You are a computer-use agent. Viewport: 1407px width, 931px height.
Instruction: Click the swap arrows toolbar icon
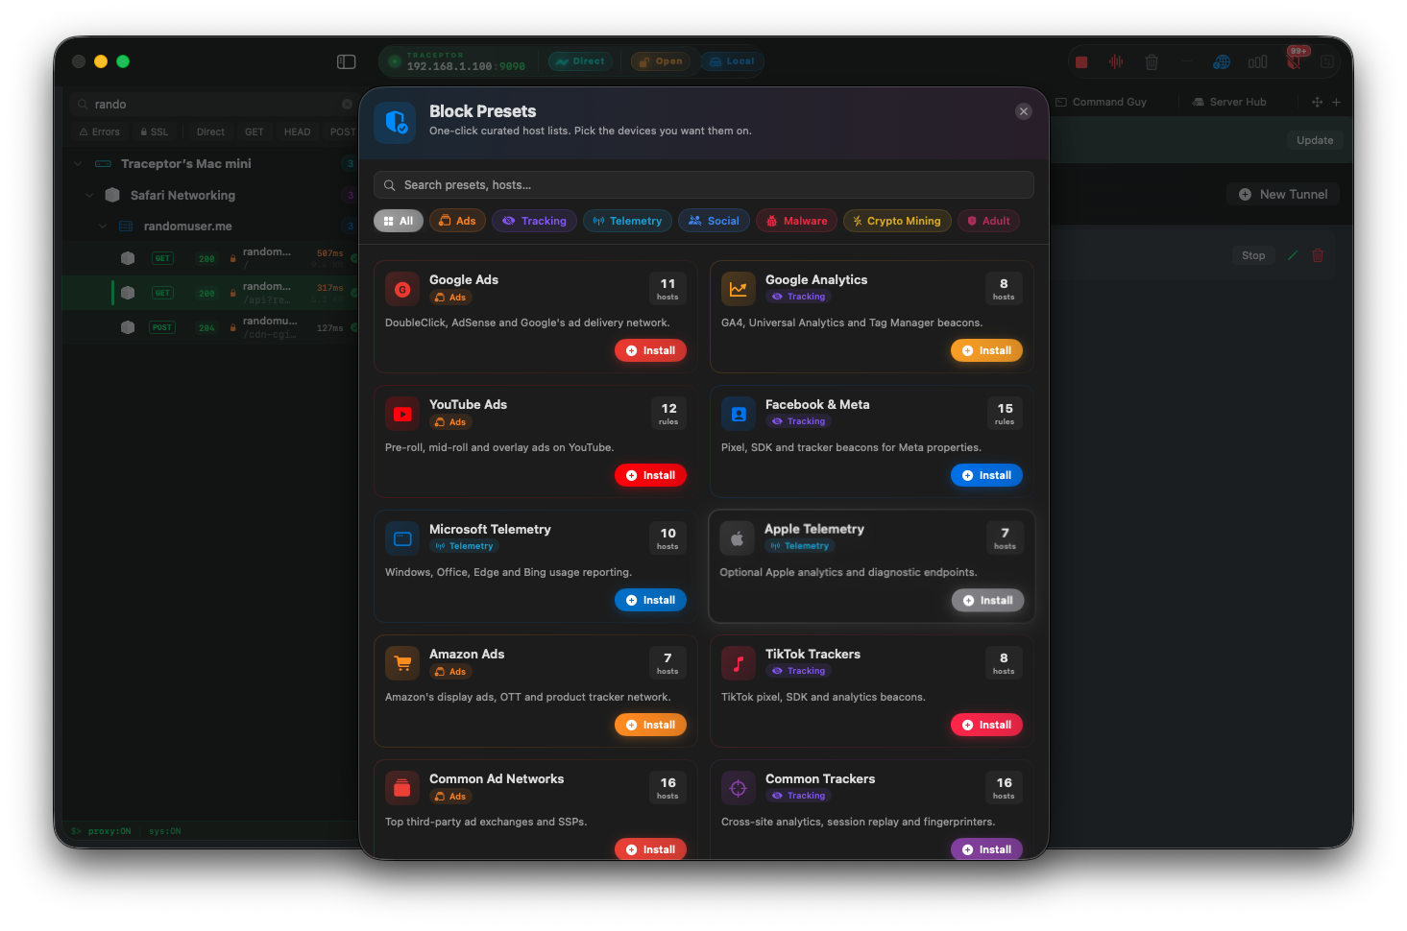tap(1327, 62)
